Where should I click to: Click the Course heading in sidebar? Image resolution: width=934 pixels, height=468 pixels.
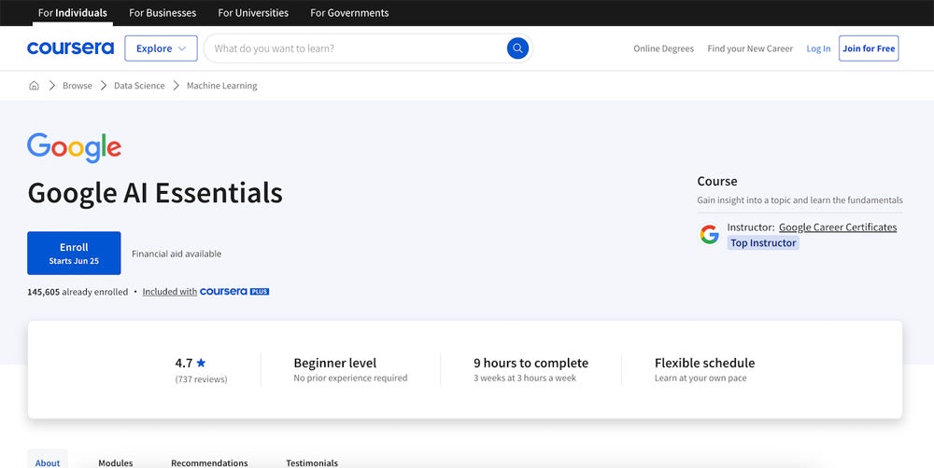tap(717, 182)
